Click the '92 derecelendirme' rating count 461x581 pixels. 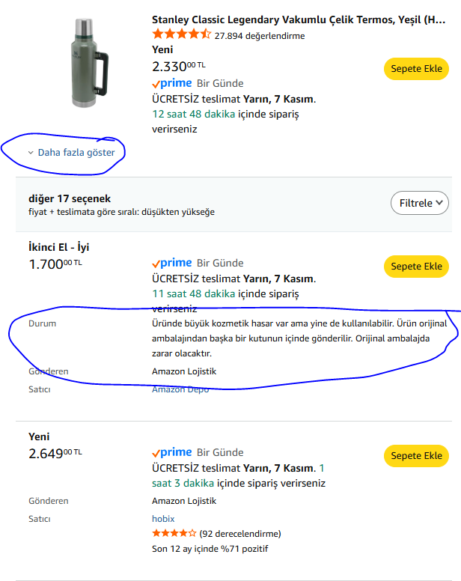pyautogui.click(x=239, y=534)
